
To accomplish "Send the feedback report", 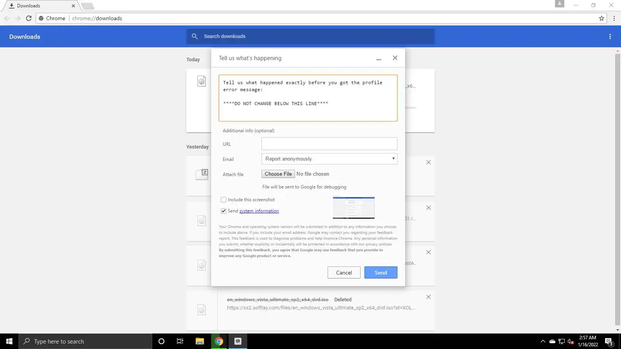I will [x=381, y=273].
